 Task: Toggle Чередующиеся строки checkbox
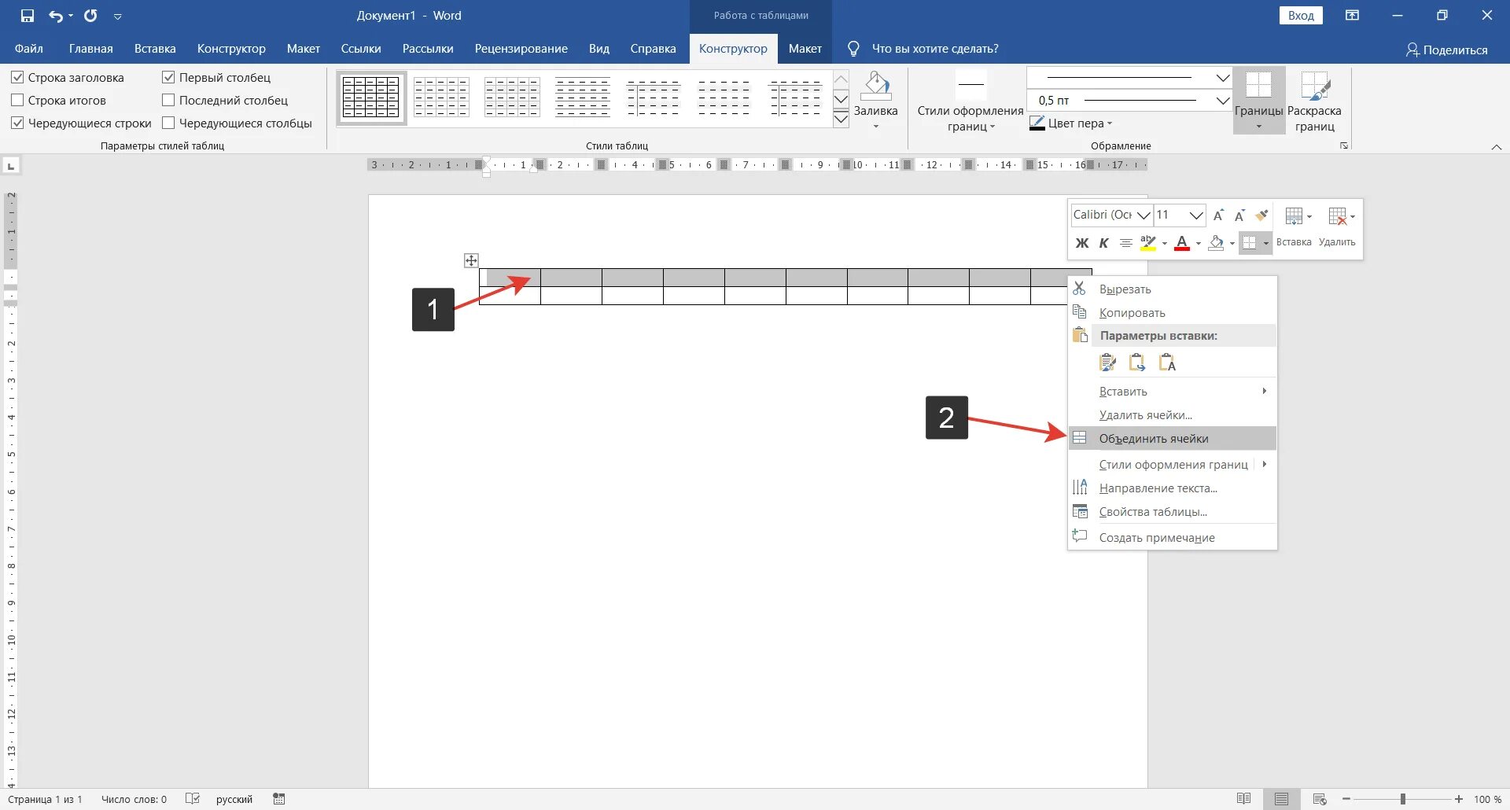[x=17, y=123]
